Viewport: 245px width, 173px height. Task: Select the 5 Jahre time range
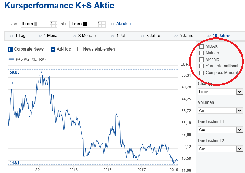tap(186, 36)
